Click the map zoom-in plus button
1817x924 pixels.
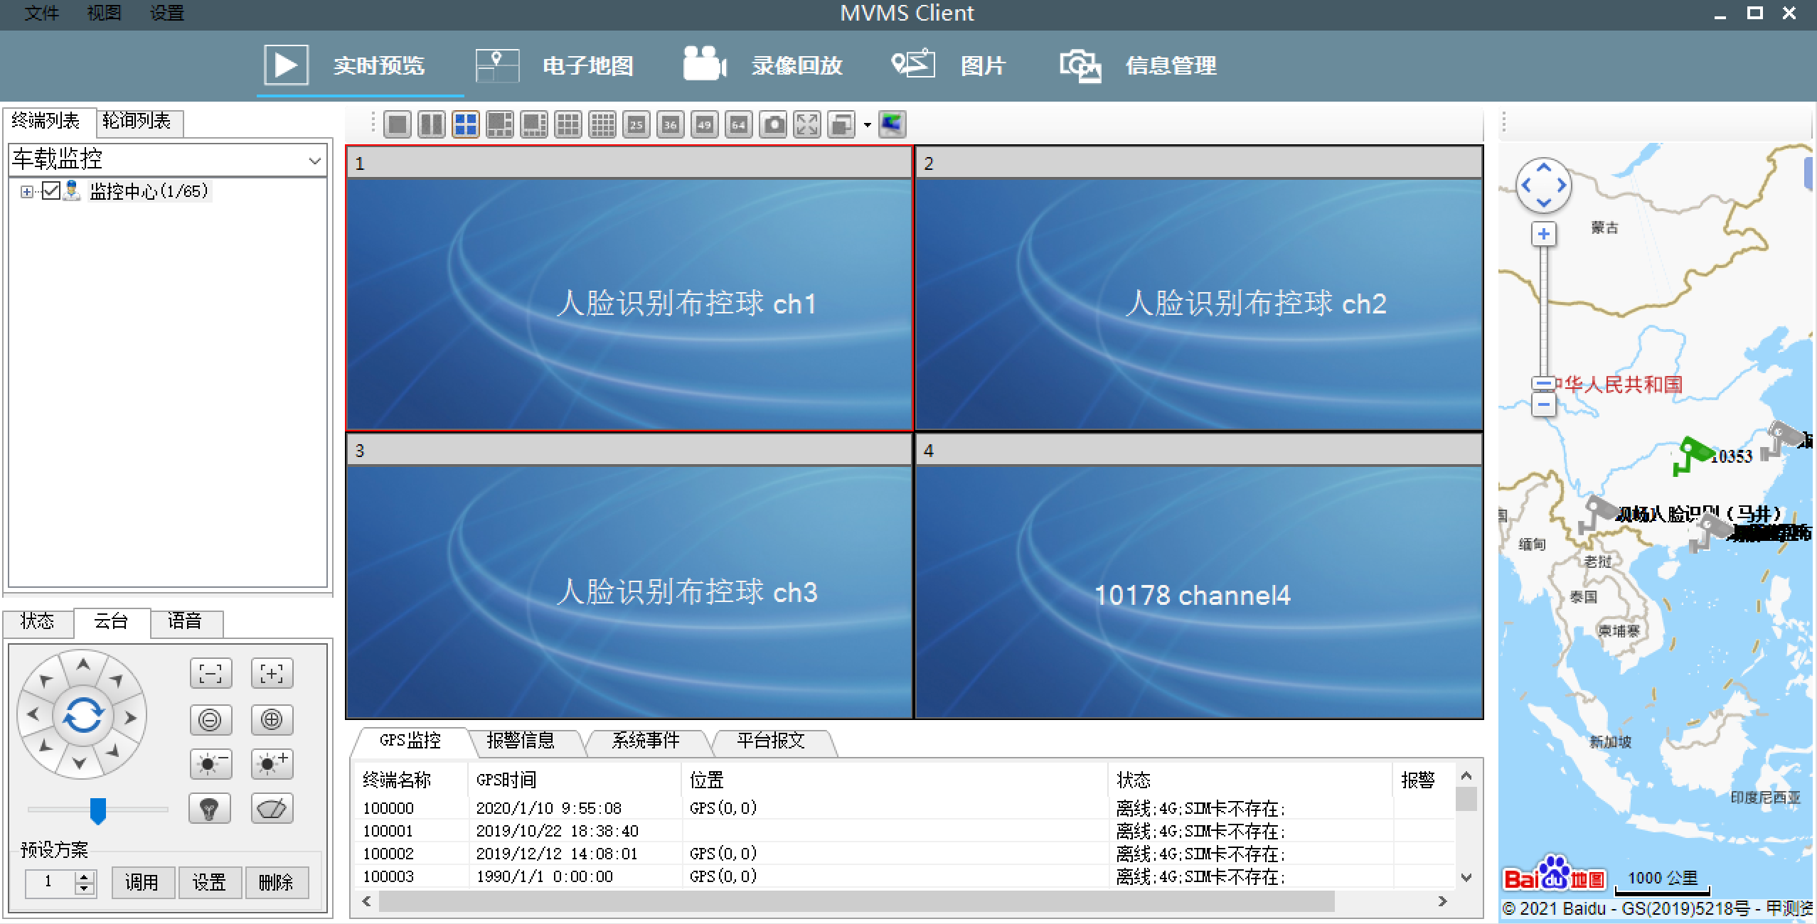tap(1543, 235)
